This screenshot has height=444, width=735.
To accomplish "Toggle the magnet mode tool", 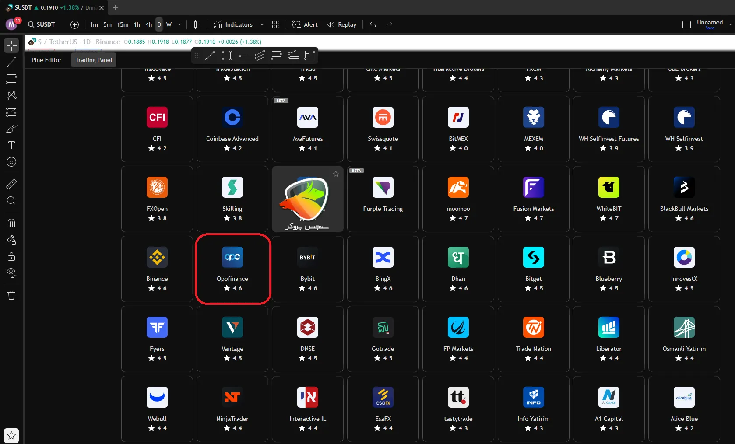I will coord(11,223).
